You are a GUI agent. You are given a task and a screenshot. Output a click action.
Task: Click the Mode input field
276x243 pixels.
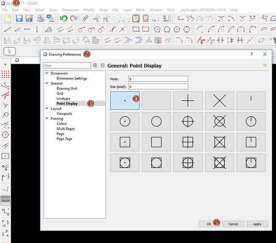tap(158, 79)
